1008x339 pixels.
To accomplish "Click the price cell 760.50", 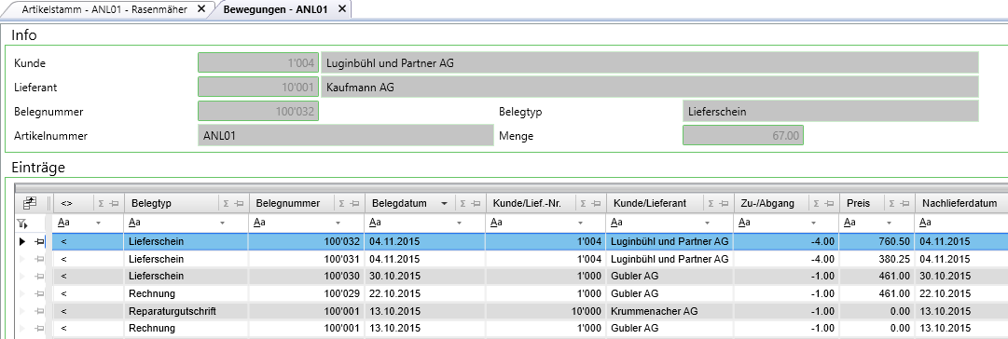I will point(877,242).
